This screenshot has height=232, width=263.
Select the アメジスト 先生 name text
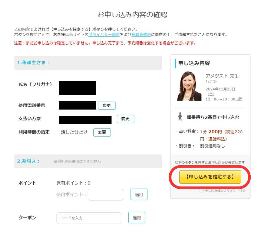pos(222,76)
